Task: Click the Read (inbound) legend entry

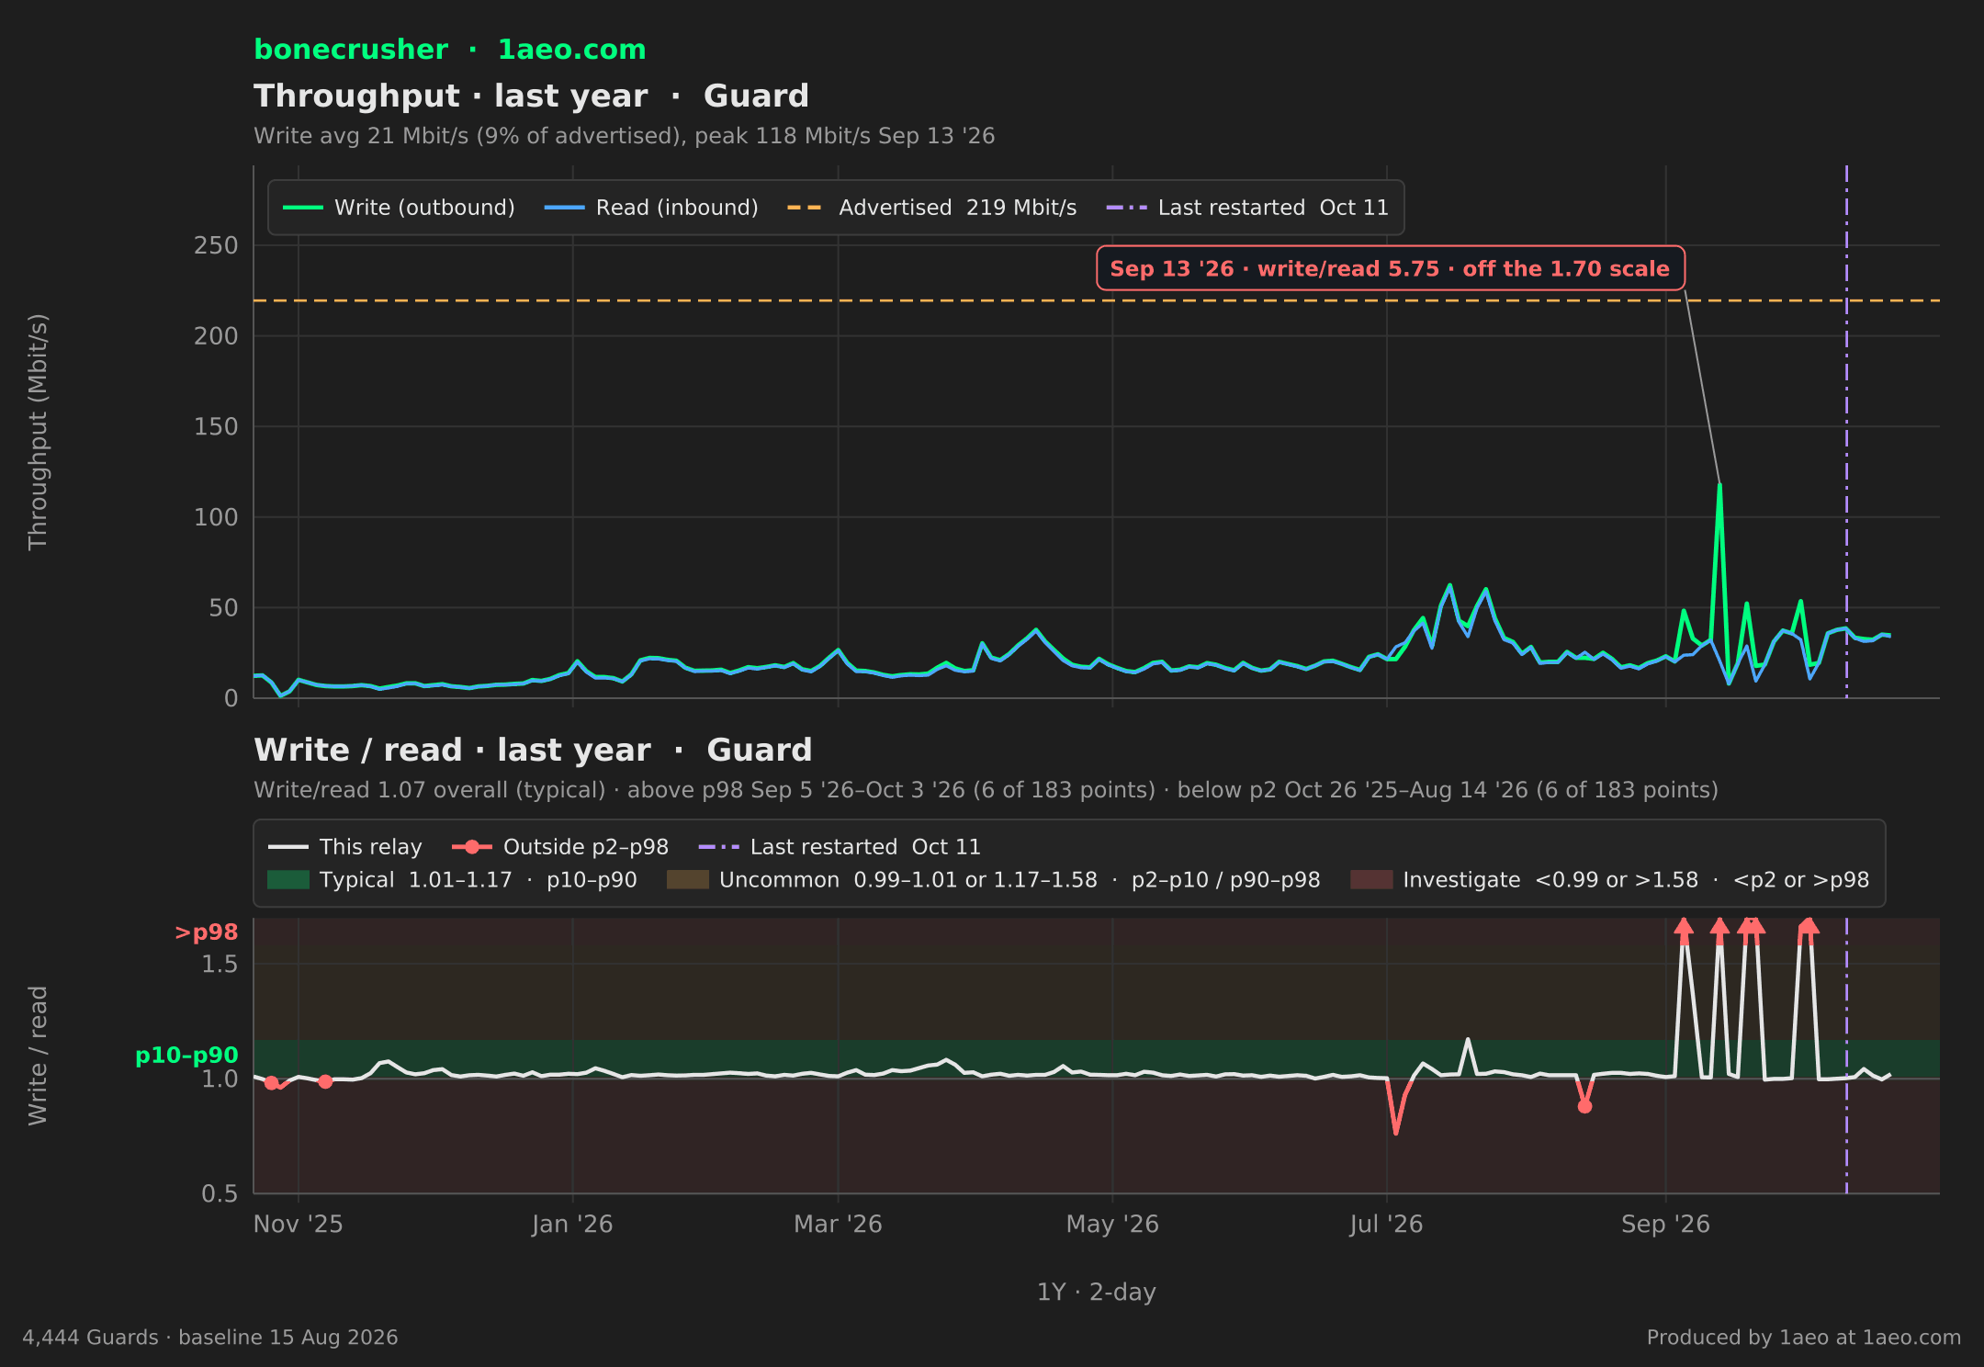Action: 651,208
